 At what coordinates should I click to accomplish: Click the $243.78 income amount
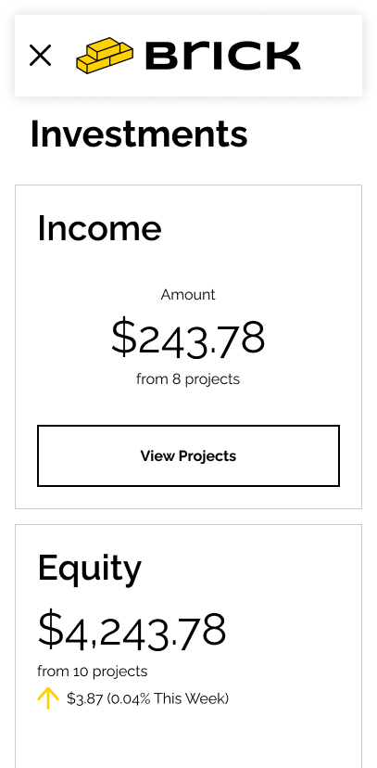[188, 338]
